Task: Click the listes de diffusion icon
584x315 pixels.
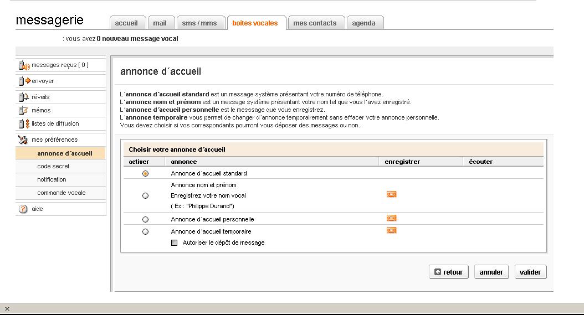Action: coord(23,124)
